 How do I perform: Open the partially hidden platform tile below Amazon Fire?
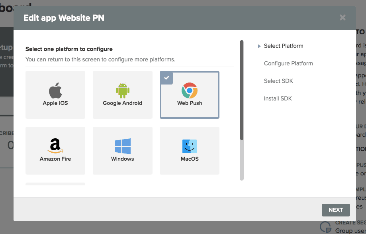[x=55, y=185]
